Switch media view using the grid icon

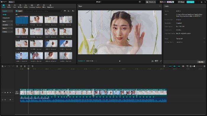click(x=65, y=11)
